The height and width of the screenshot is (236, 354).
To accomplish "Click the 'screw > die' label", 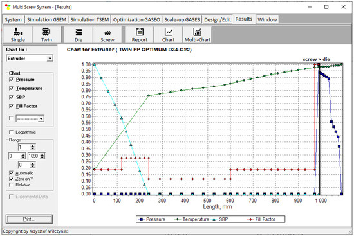I will click(316, 59).
